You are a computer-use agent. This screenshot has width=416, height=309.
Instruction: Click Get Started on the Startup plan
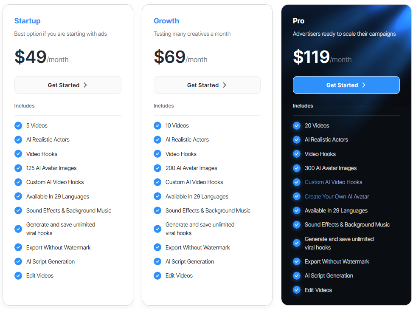tap(68, 85)
